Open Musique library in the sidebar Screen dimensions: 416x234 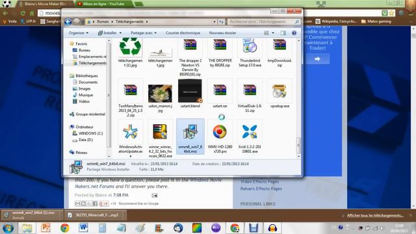pos(86,95)
